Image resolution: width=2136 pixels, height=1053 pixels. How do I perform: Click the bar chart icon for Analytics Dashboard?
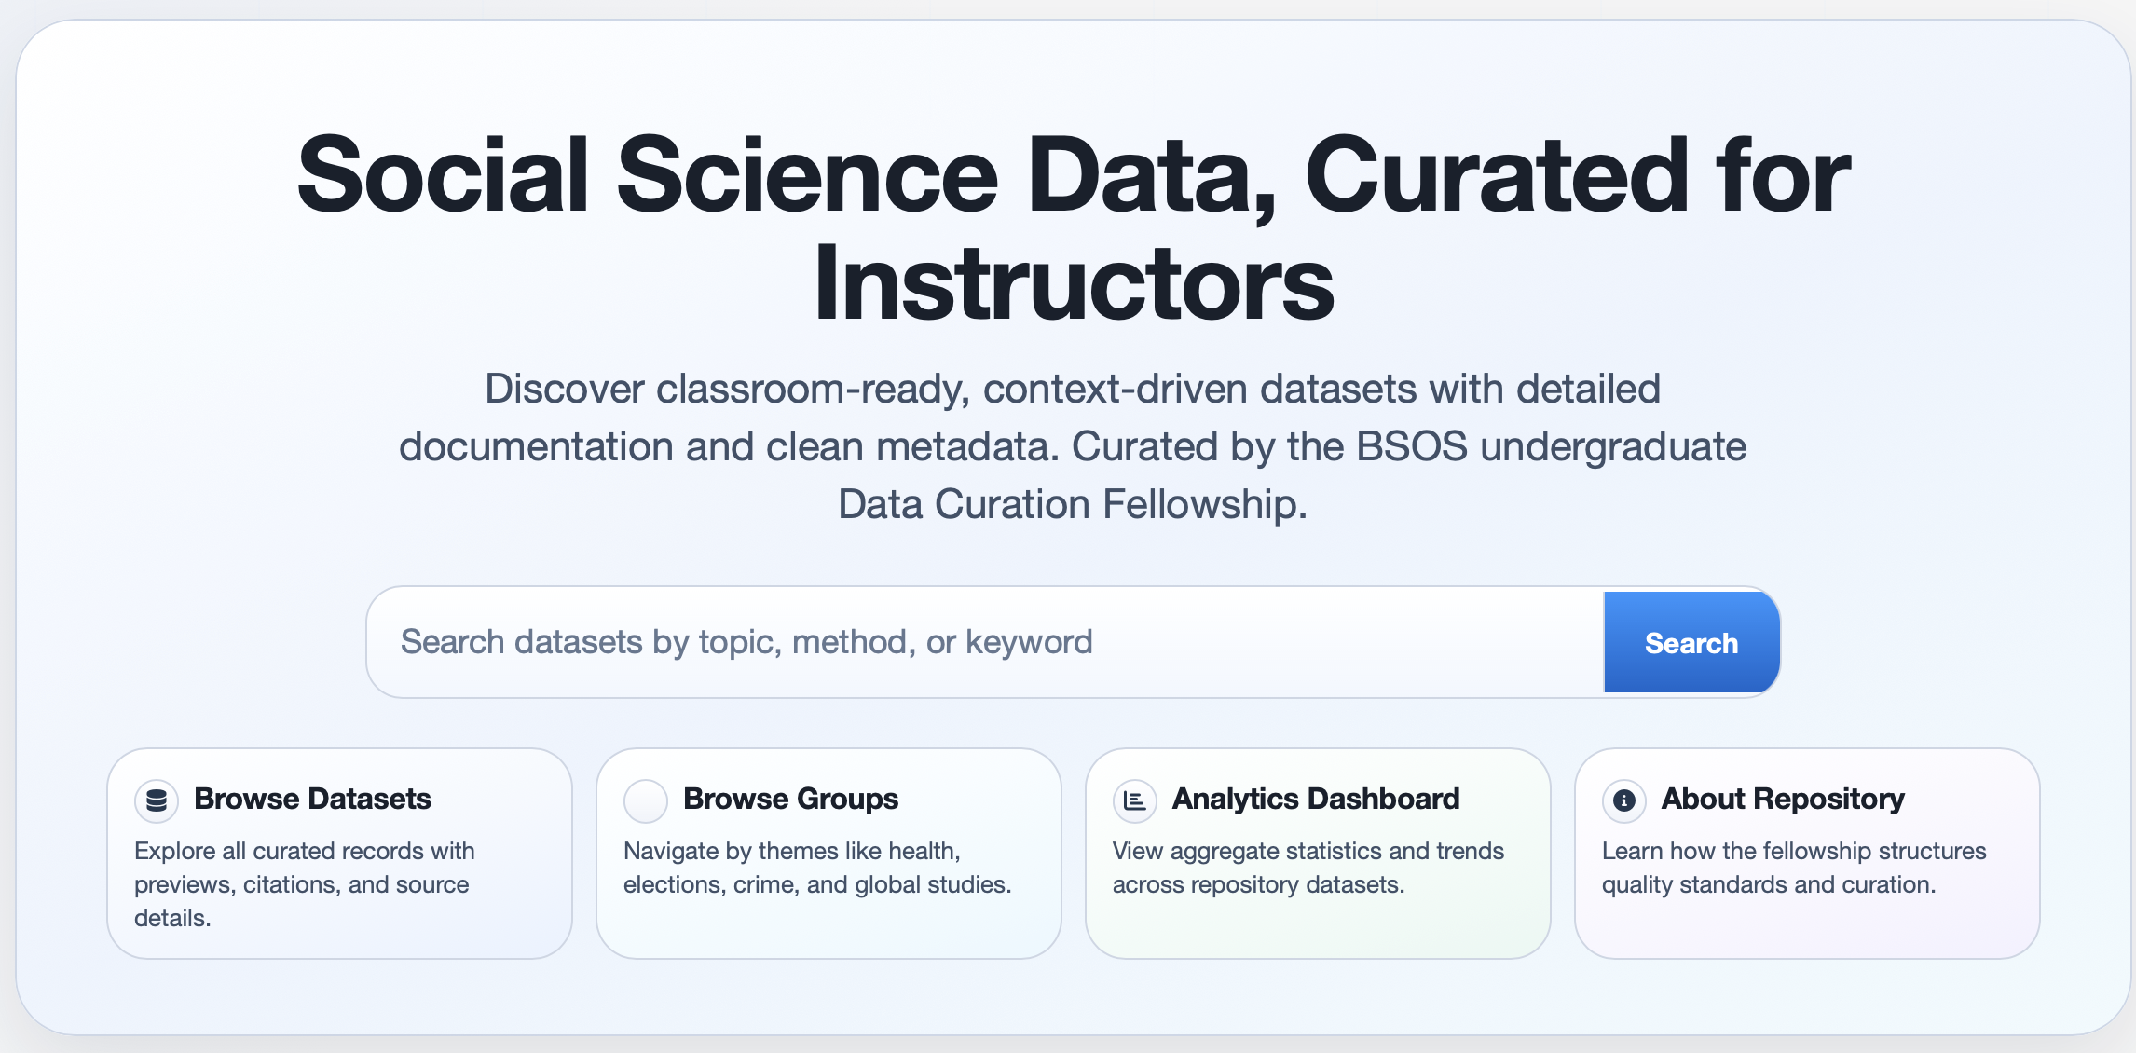coord(1134,800)
